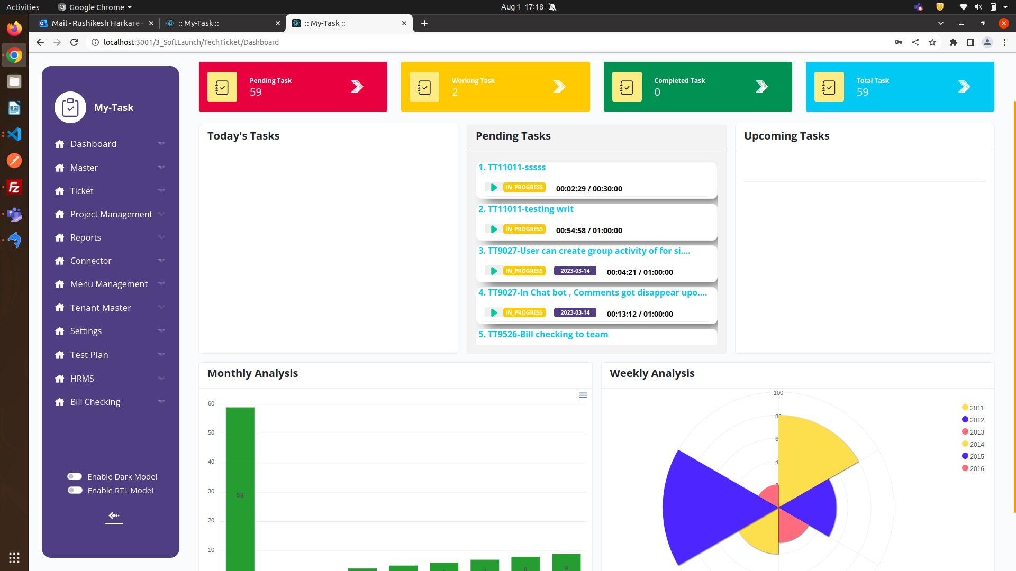Open Visual Studio Code from the dock
The width and height of the screenshot is (1016, 571).
point(14,134)
